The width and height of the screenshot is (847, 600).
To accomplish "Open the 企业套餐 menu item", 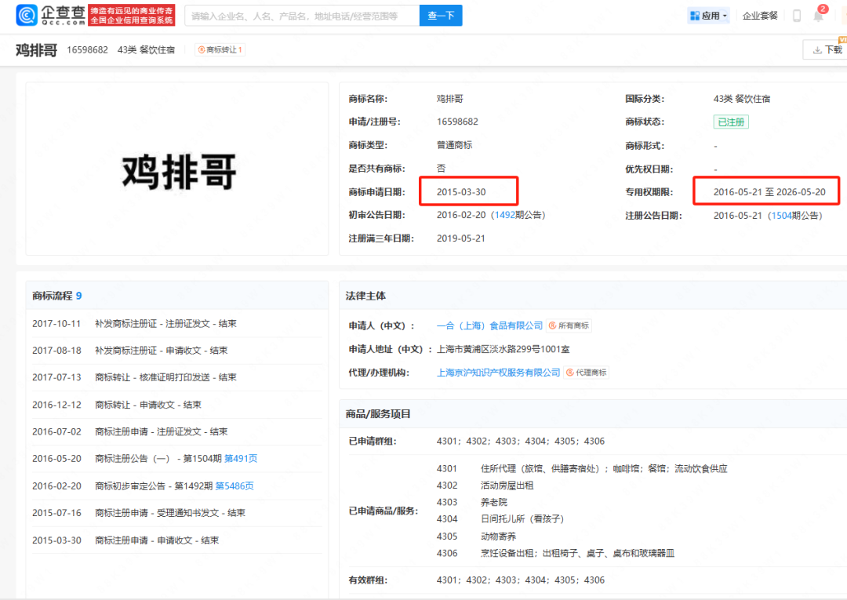I will tap(760, 16).
